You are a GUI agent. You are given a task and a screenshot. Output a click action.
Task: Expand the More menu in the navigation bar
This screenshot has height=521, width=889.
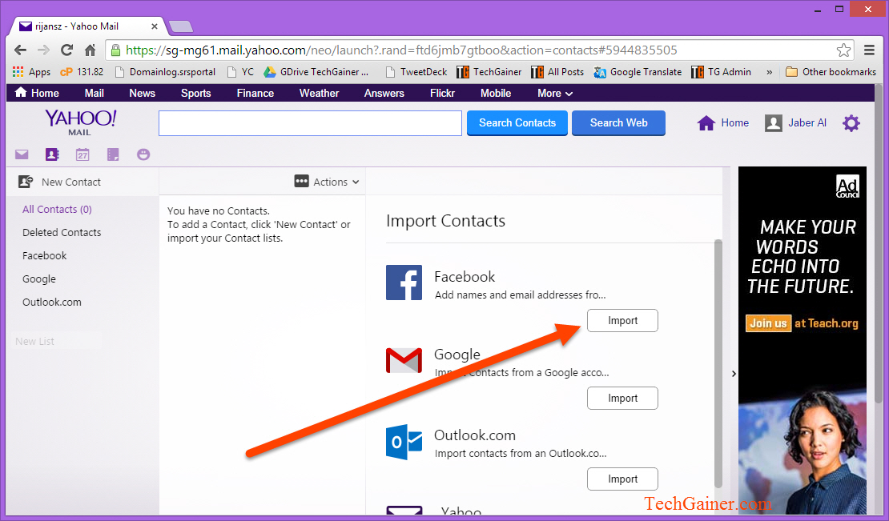click(554, 93)
